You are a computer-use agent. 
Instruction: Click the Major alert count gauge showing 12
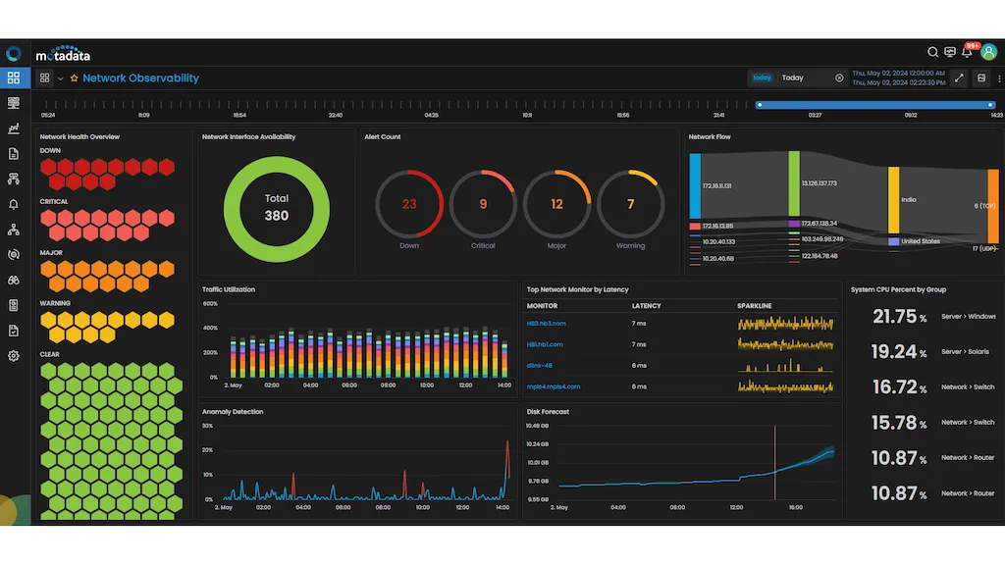(x=557, y=204)
